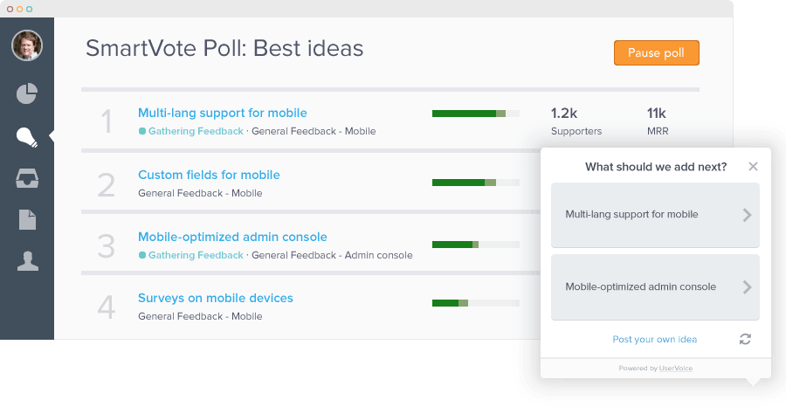The image size is (786, 407).
Task: Open the user silhouette icon in sidebar
Action: [28, 261]
